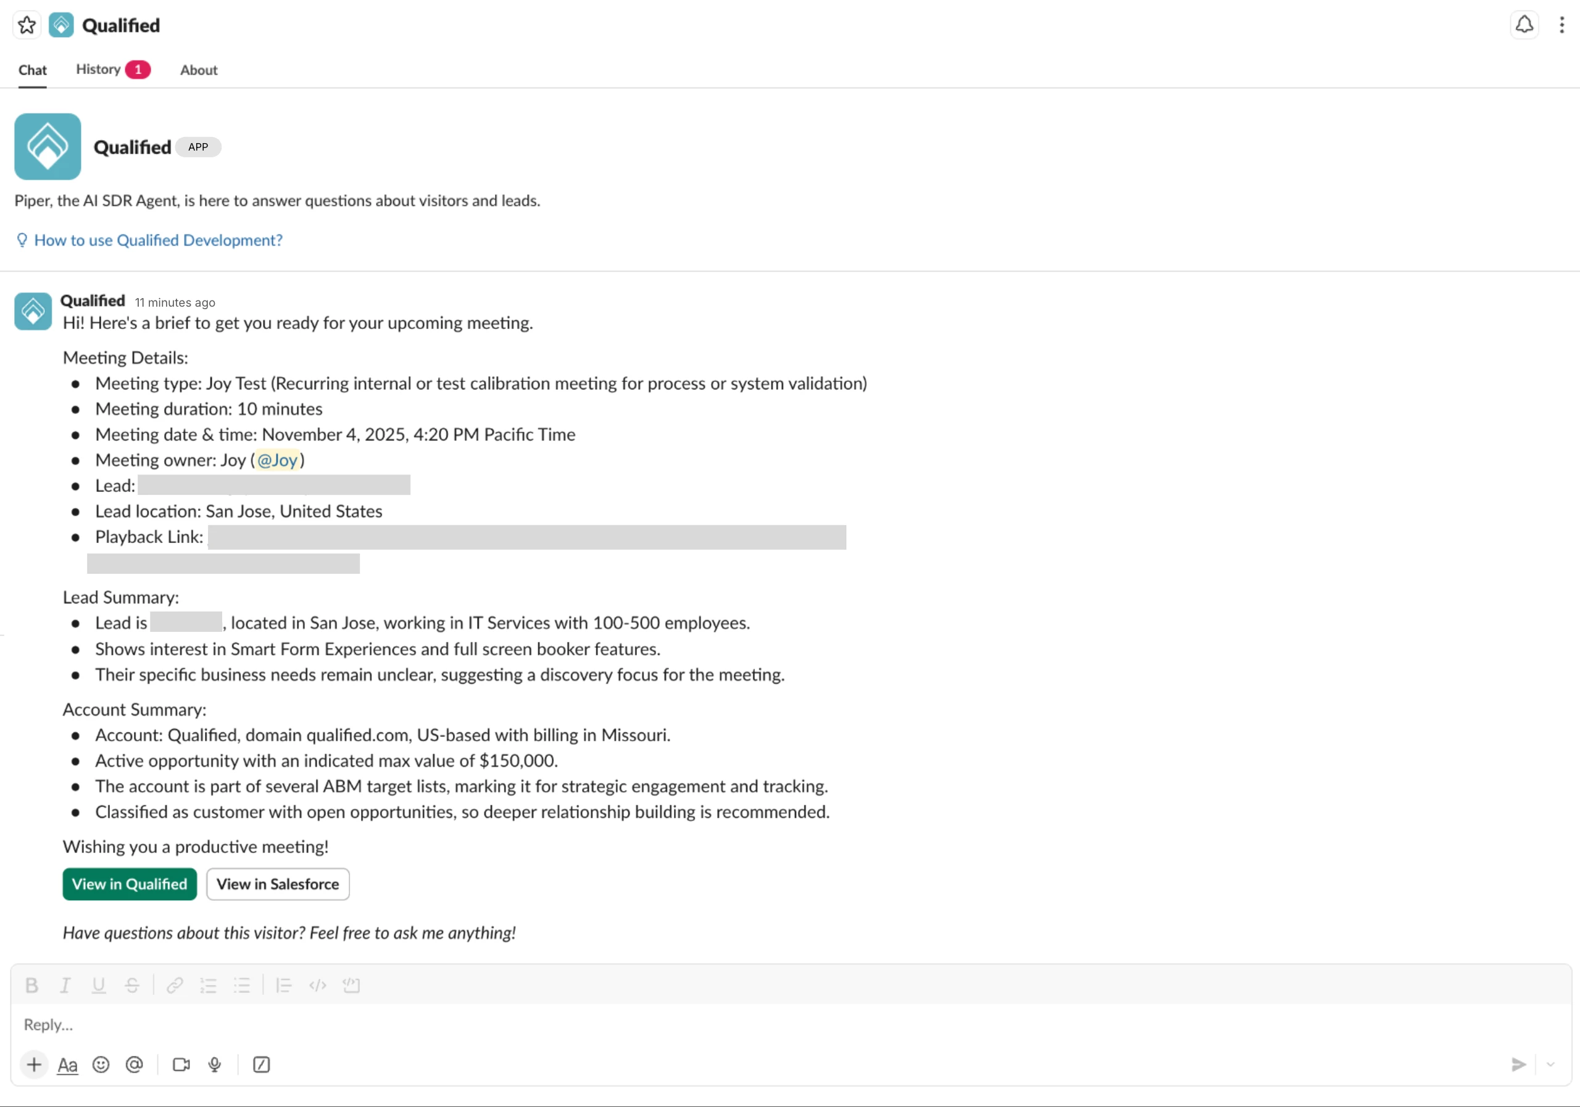Click the Qualified sender name in message
The image size is (1580, 1107).
tap(93, 301)
